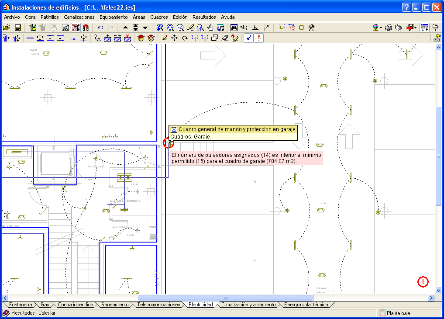The height and width of the screenshot is (319, 444).
Task: Click the go-down-floor black triangle
Action: [145, 28]
